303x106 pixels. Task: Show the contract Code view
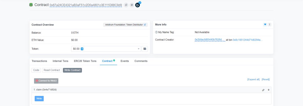click(x=36, y=70)
